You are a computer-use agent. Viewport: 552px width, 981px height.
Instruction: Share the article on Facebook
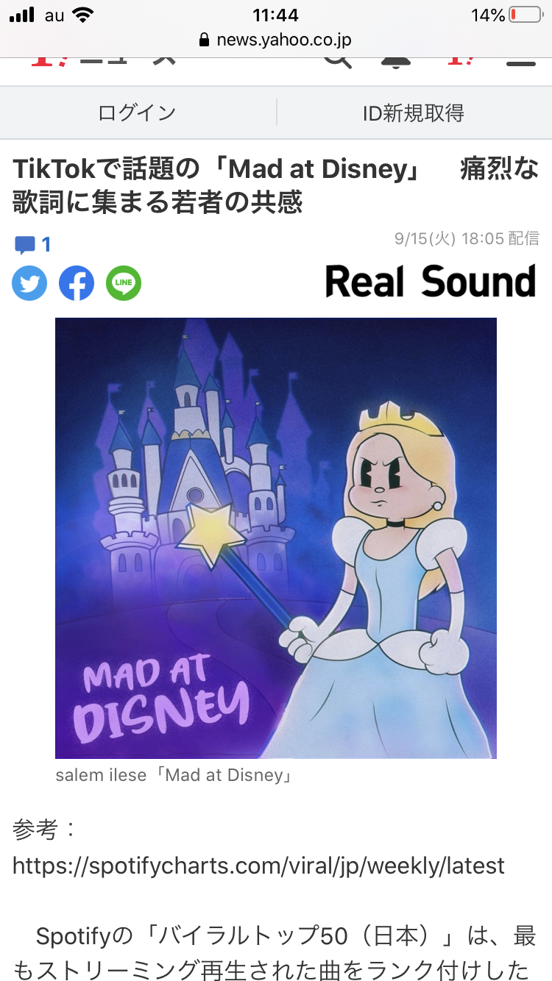click(x=77, y=282)
